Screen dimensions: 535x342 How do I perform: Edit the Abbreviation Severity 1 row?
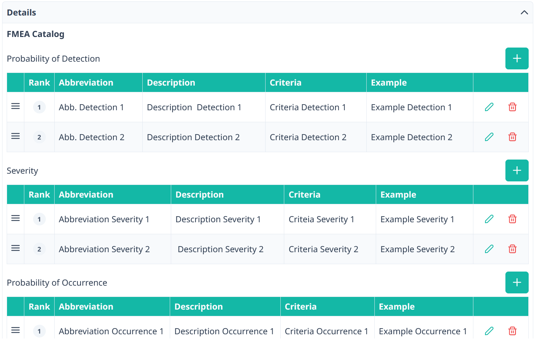[489, 219]
